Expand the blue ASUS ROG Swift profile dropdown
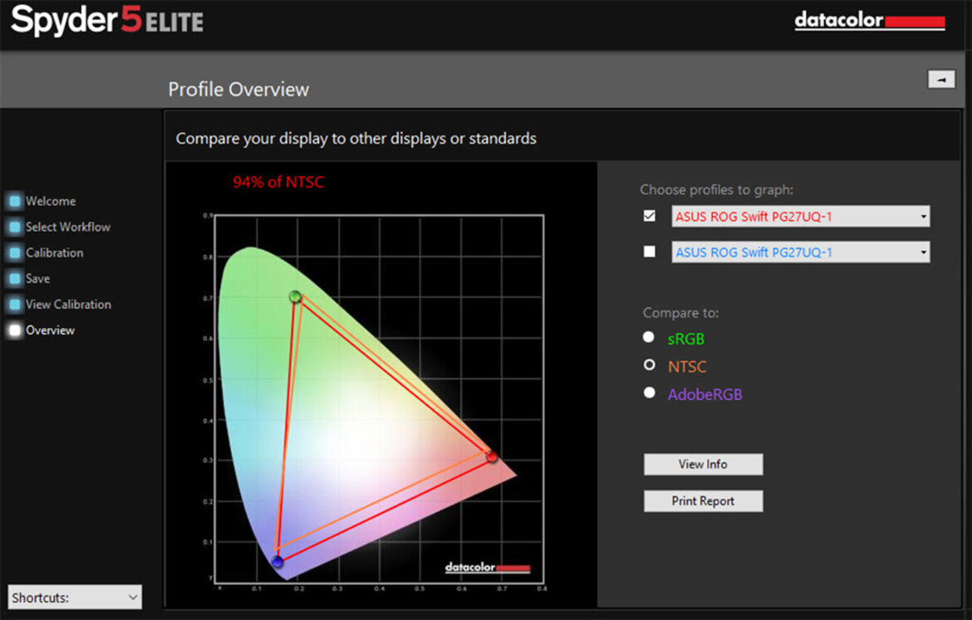The image size is (972, 620). (800, 252)
